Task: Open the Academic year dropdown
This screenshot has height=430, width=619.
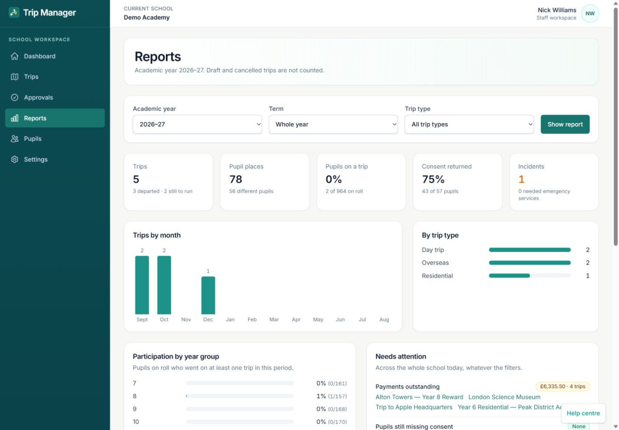Action: pyautogui.click(x=197, y=124)
